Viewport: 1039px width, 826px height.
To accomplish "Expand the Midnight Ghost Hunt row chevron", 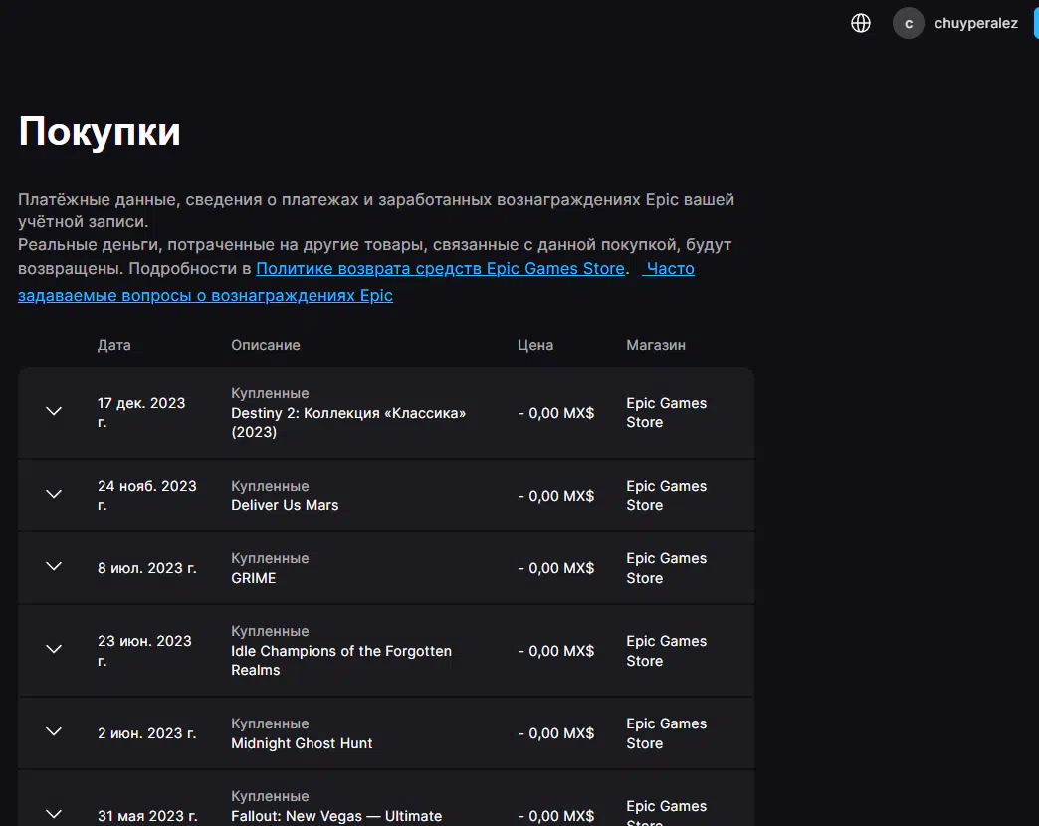I will pos(54,732).
